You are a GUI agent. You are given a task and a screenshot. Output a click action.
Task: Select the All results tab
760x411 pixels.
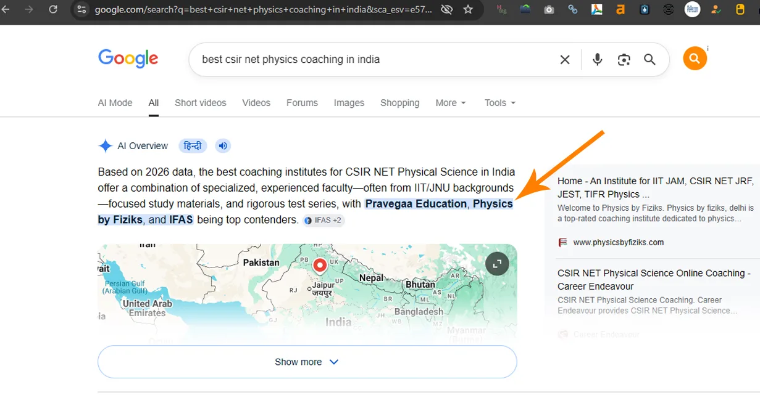154,103
